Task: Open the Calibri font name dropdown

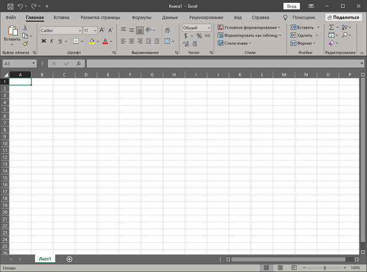Action: (x=79, y=30)
